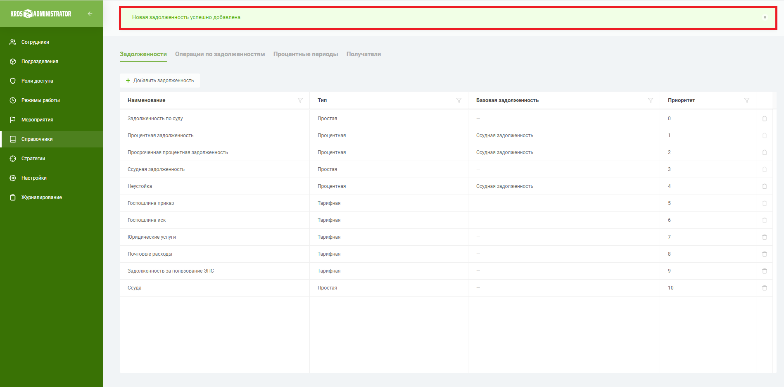Viewport: 784px width, 387px height.
Task: Open the Процентные периоды tab
Action: tap(306, 54)
